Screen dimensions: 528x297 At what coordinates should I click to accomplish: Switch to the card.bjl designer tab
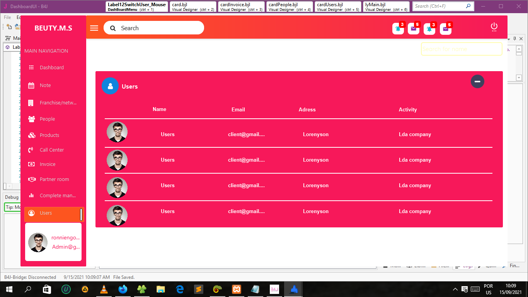193,7
